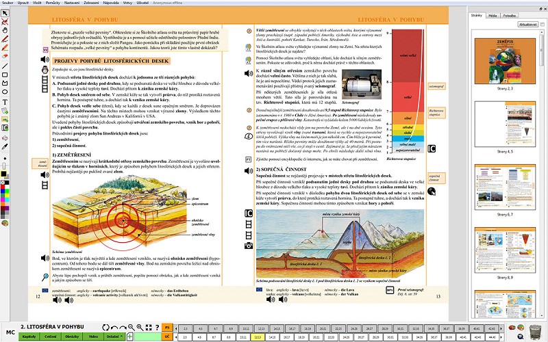Select the eraser tool
The width and height of the screenshot is (548, 342).
pyautogui.click(x=5, y=56)
